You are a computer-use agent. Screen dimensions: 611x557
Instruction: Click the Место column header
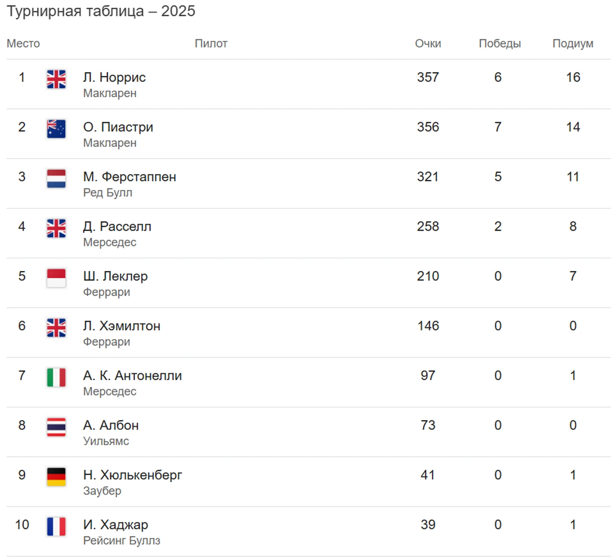pos(23,43)
